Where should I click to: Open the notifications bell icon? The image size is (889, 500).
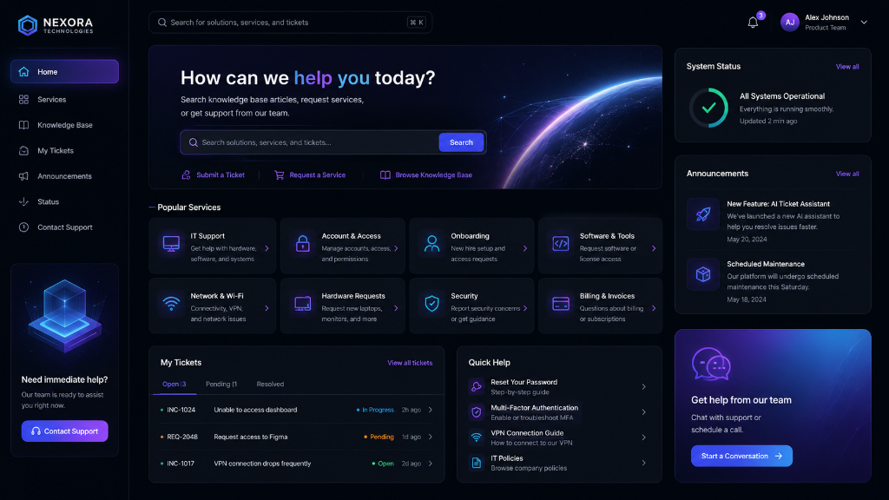(753, 23)
